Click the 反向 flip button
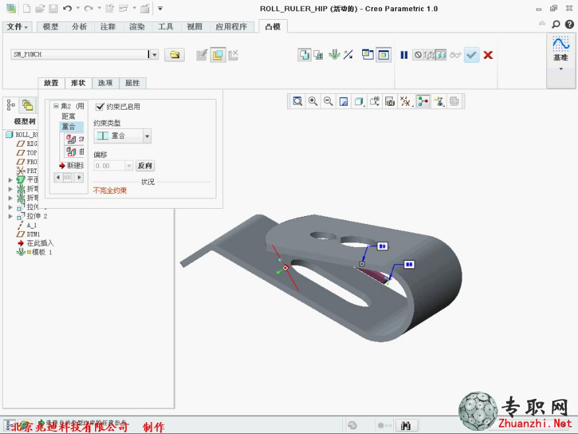 [x=145, y=166]
